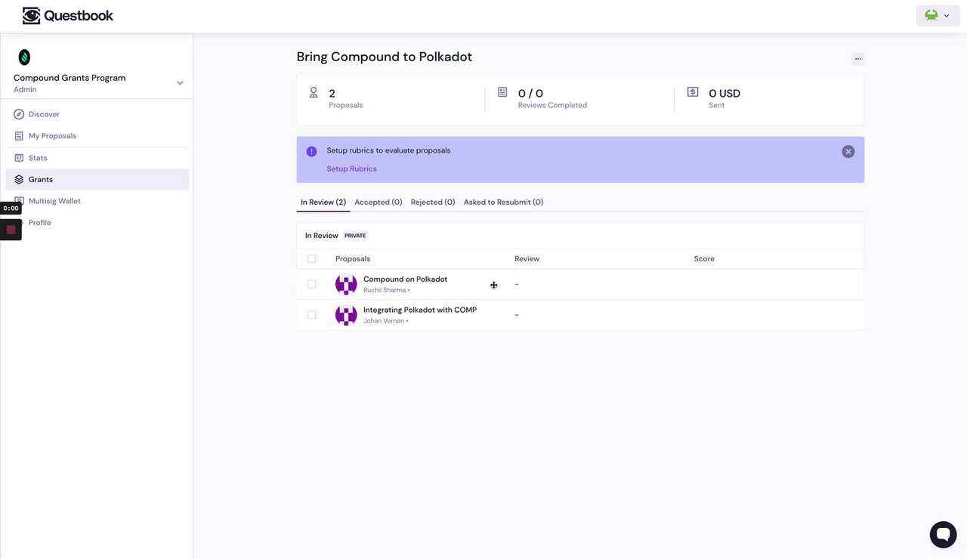
Task: Open the three-dot grant options menu
Action: 857,59
